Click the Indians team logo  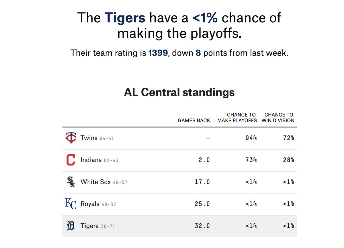pos(71,160)
